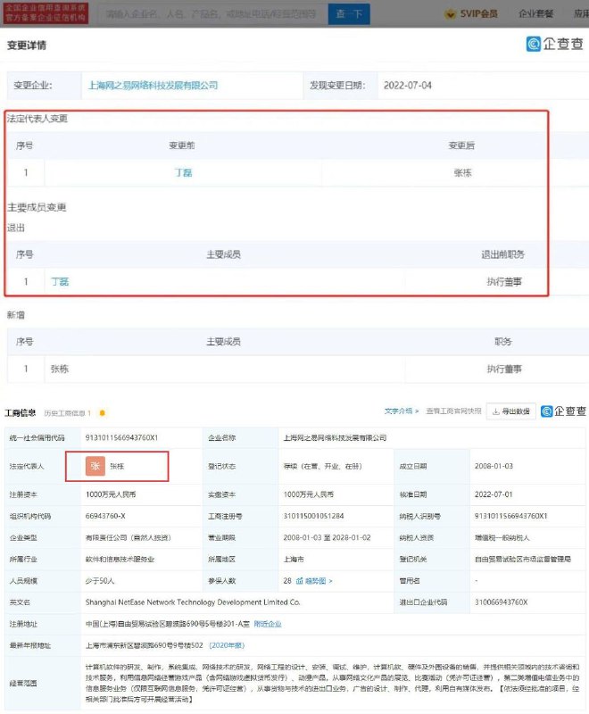Click the SVIP crown icon
The image size is (589, 714).
(x=450, y=14)
